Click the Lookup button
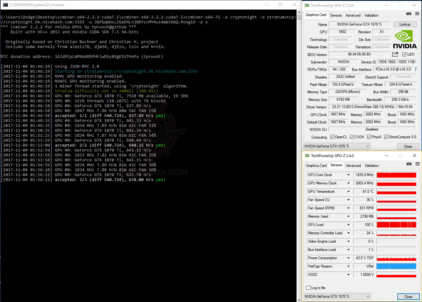422x302 pixels. (405, 24)
